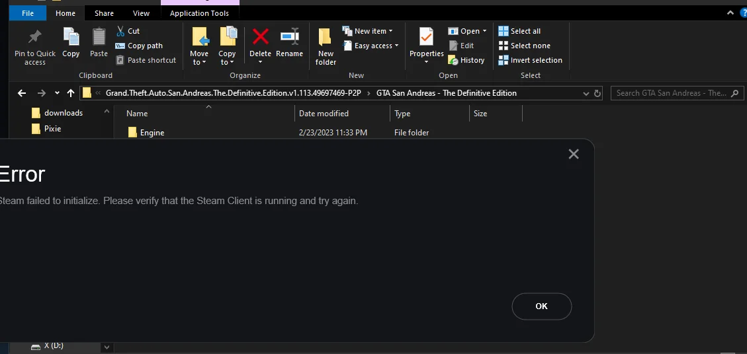
Task: Click the red Delete icon
Action: (x=260, y=36)
